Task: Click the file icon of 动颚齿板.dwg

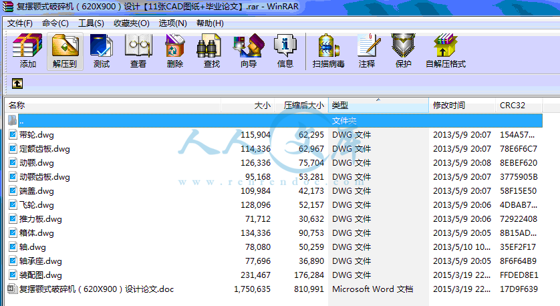Action: tap(13, 177)
